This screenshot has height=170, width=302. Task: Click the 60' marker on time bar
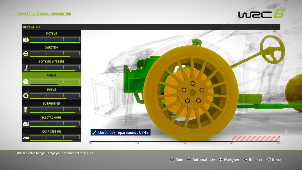(279, 143)
